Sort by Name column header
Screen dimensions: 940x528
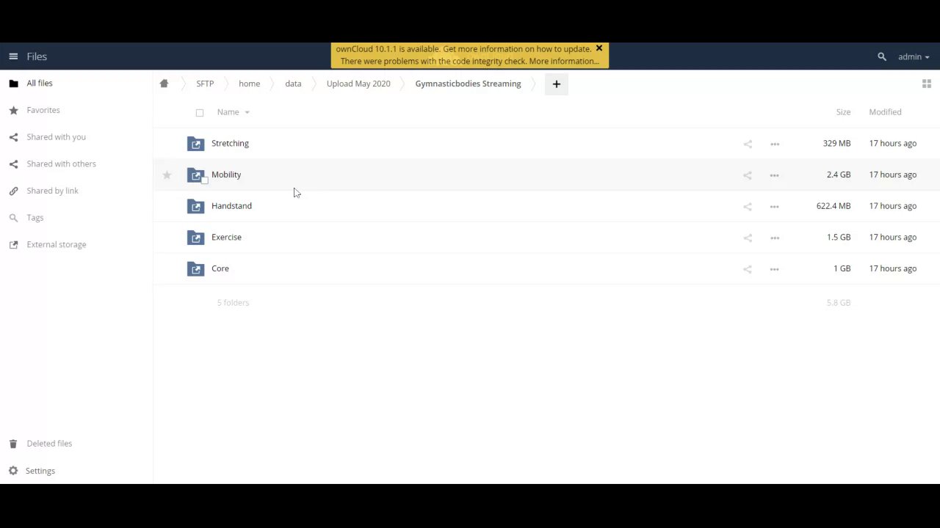pos(228,112)
